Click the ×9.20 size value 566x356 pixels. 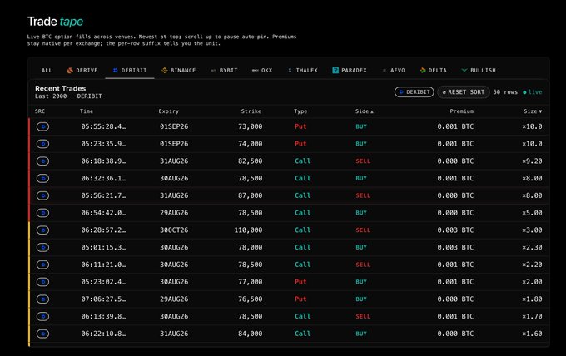coord(532,161)
